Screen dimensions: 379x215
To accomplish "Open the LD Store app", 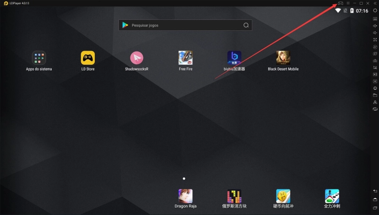I will pyautogui.click(x=88, y=58).
